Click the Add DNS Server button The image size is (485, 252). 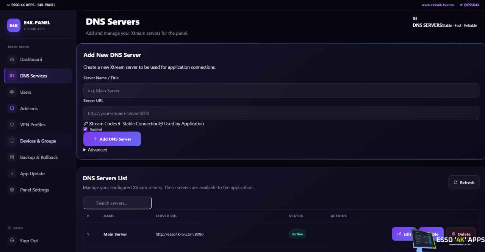(x=112, y=139)
